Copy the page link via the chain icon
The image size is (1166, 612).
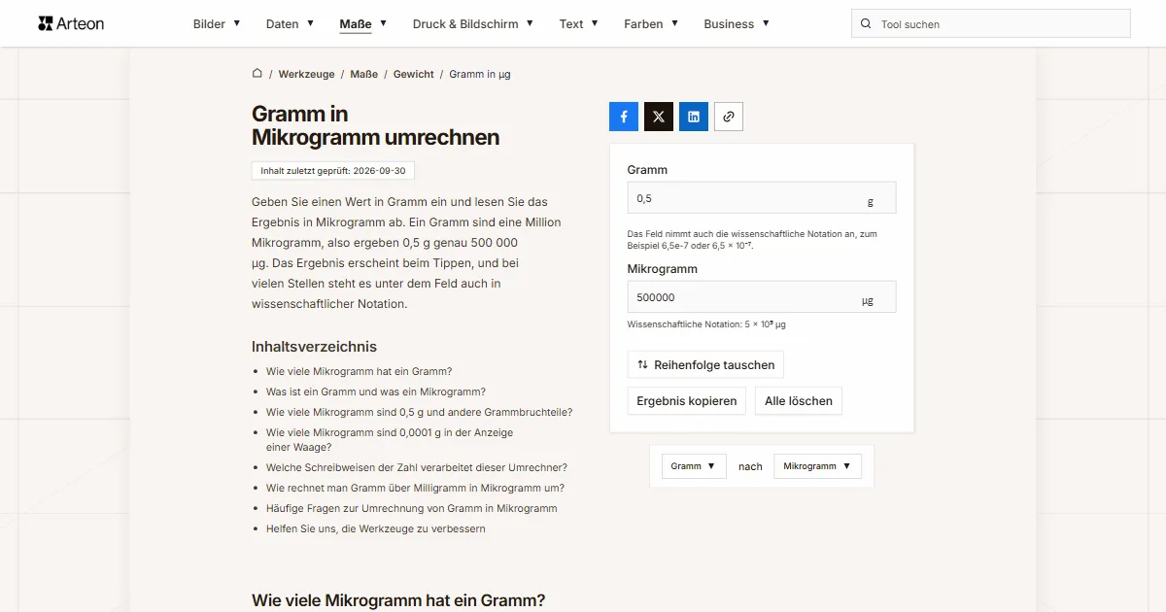tap(729, 117)
